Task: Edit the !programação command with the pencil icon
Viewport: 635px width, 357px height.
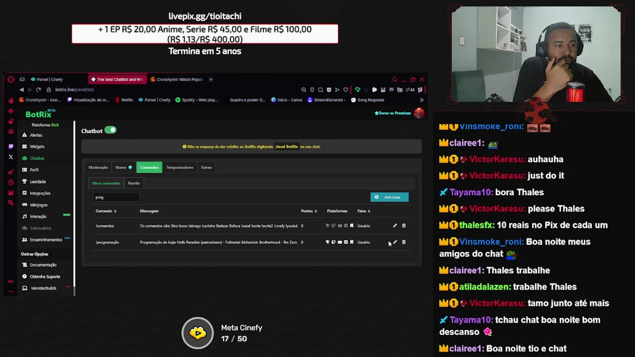Action: point(395,242)
